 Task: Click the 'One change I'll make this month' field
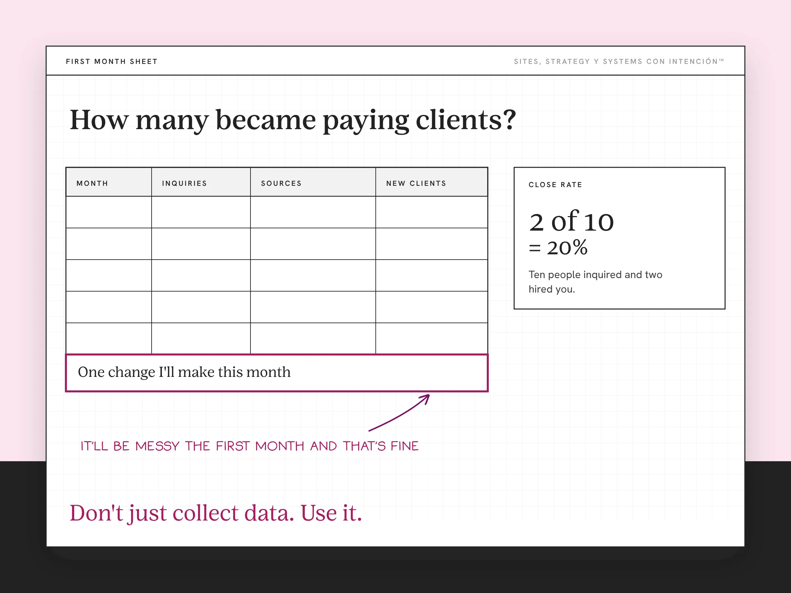click(x=277, y=373)
